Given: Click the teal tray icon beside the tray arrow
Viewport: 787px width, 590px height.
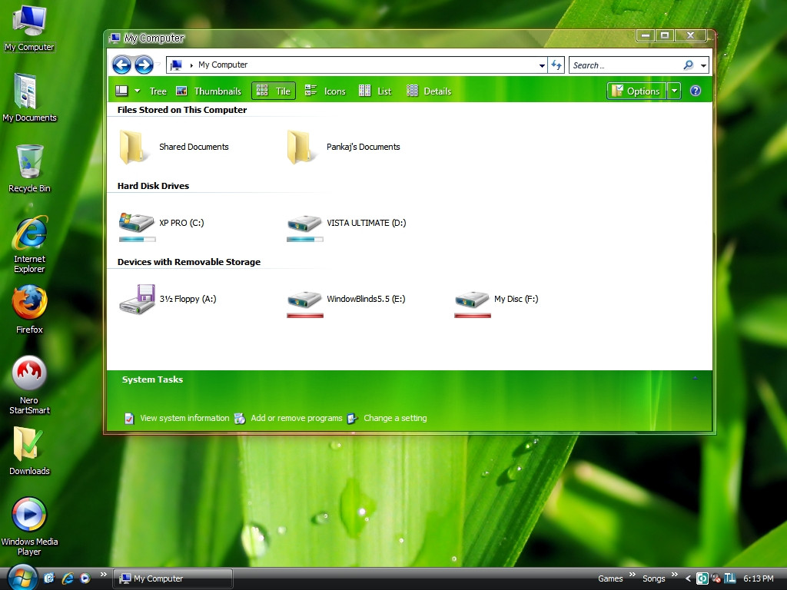Looking at the screenshot, I should pos(702,578).
